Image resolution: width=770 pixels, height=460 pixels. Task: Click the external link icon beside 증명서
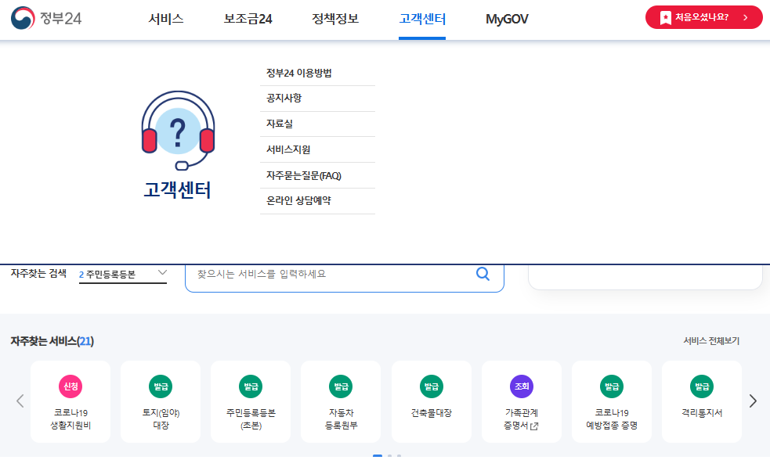(x=534, y=426)
